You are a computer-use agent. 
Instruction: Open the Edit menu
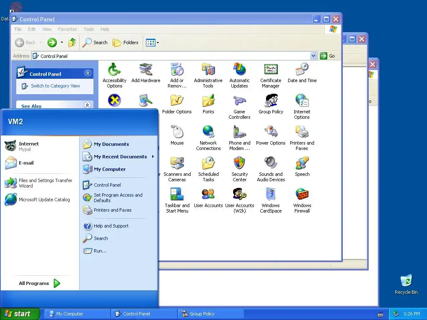click(x=32, y=29)
